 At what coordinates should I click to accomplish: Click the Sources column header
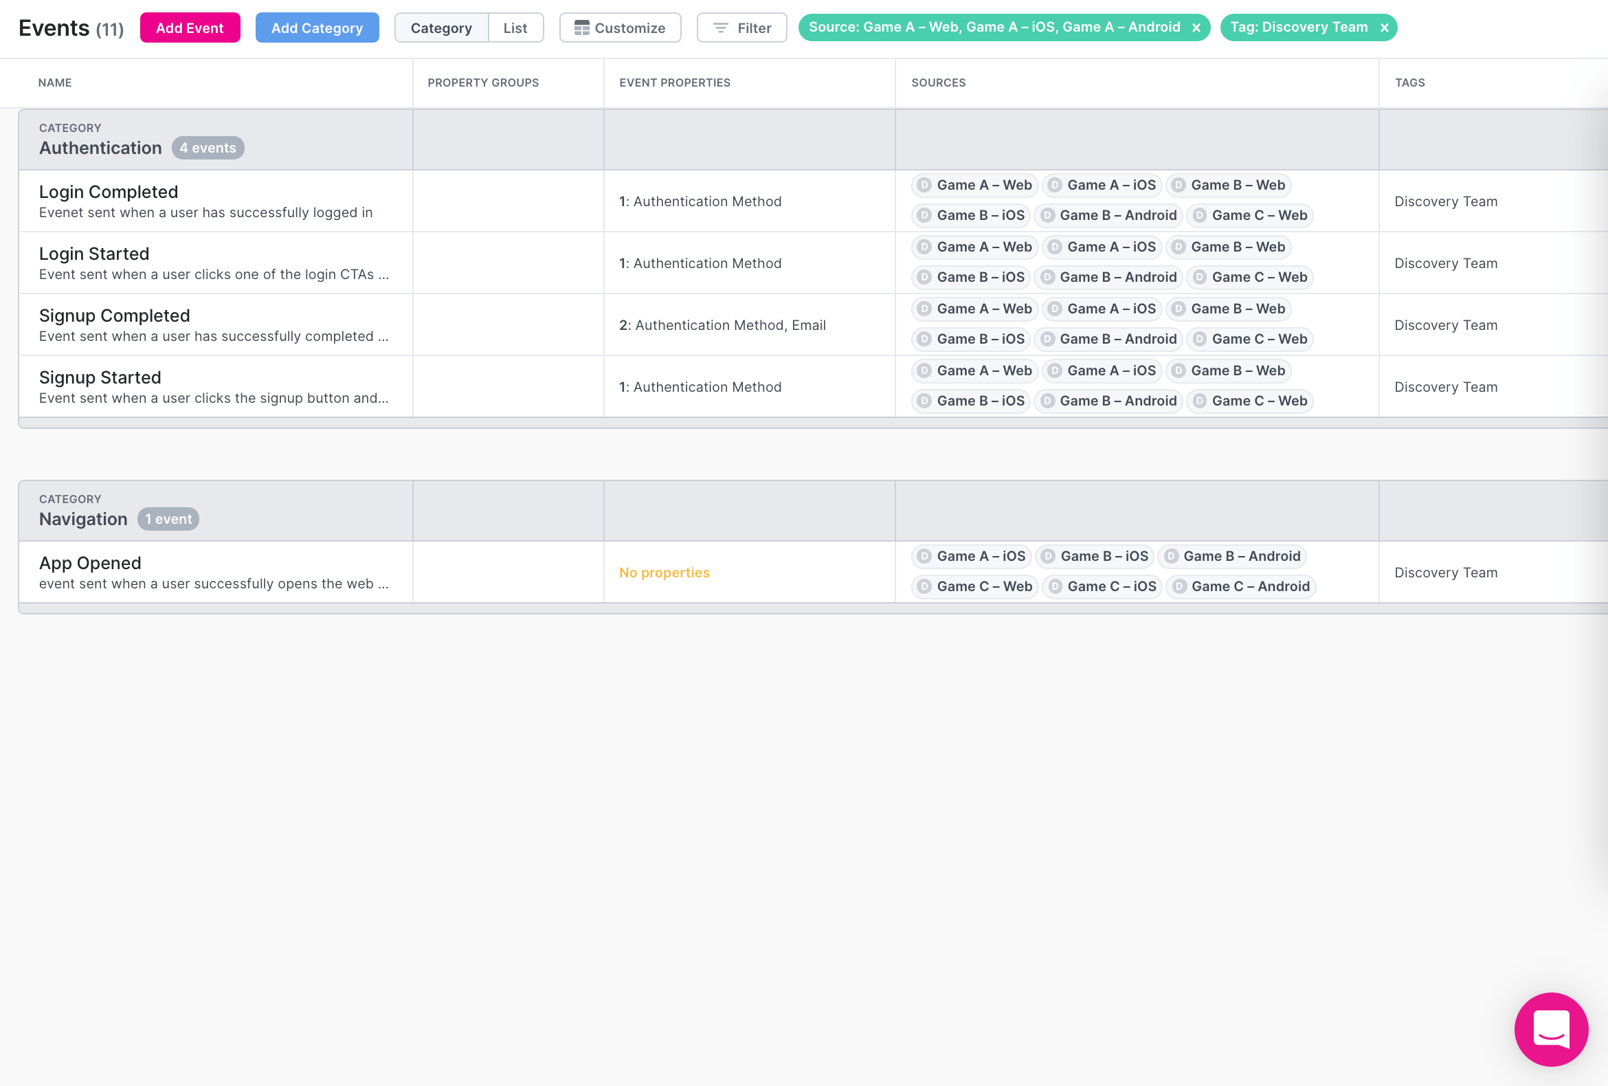click(937, 82)
